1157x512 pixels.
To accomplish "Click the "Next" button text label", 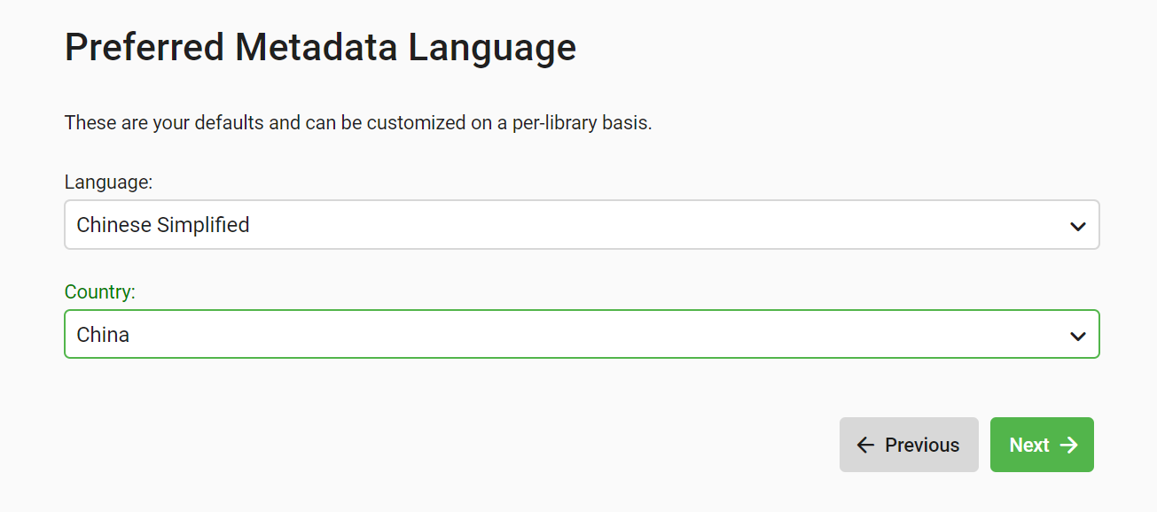I will coord(1029,445).
